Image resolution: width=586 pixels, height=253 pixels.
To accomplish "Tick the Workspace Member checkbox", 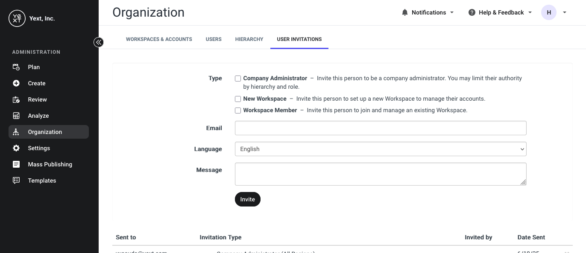I will 238,111.
